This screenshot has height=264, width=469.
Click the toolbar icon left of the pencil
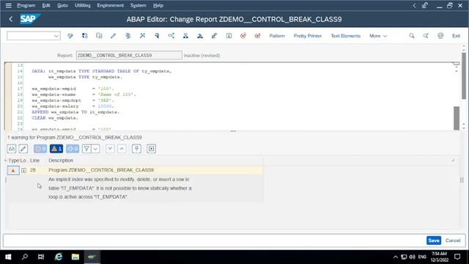point(99,36)
